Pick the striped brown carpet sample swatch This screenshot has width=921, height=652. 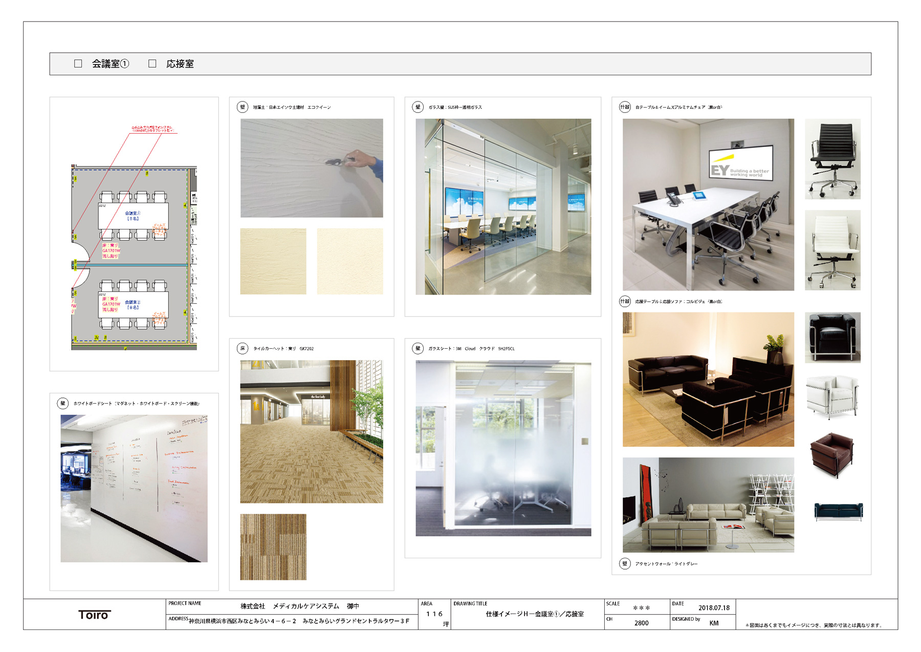[273, 546]
